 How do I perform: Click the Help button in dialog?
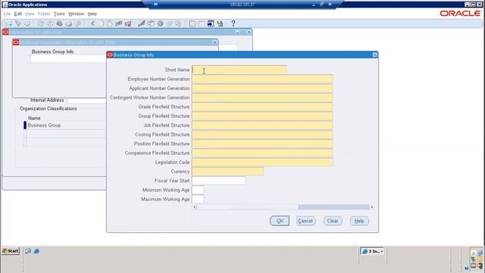359,221
